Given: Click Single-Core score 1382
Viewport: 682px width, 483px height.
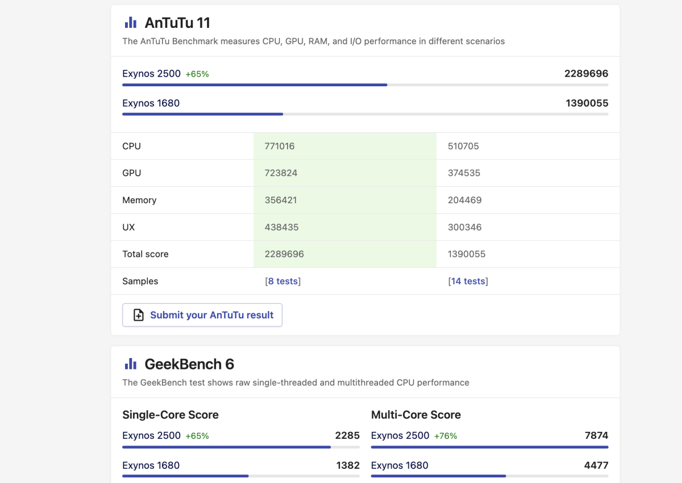Looking at the screenshot, I should 348,465.
